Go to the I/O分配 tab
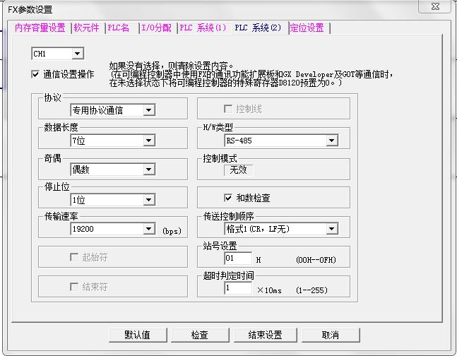Image resolution: width=457 pixels, height=356 pixels. coord(155,28)
